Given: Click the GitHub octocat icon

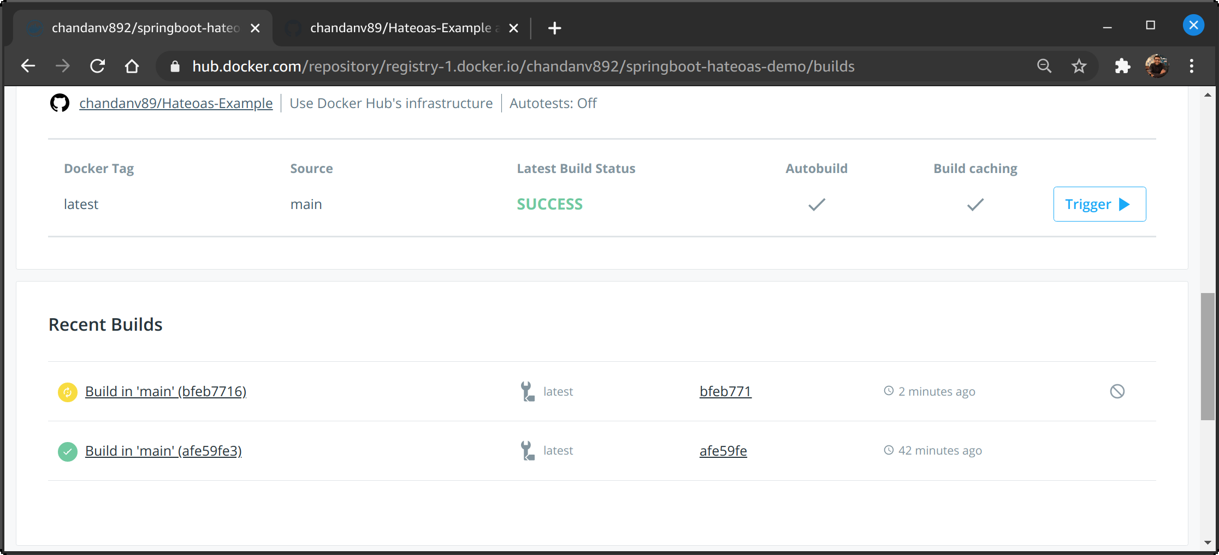Looking at the screenshot, I should (x=60, y=103).
